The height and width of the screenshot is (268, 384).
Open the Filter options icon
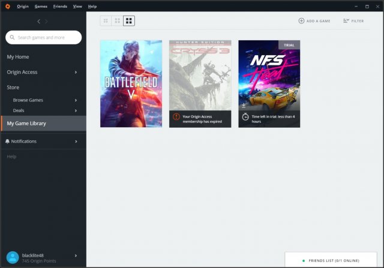[346, 21]
